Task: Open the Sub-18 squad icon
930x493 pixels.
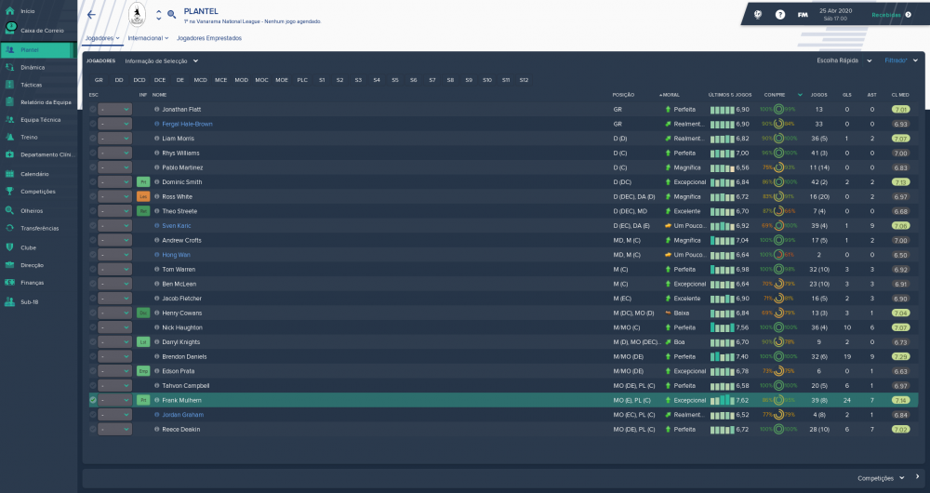Action: (x=9, y=301)
